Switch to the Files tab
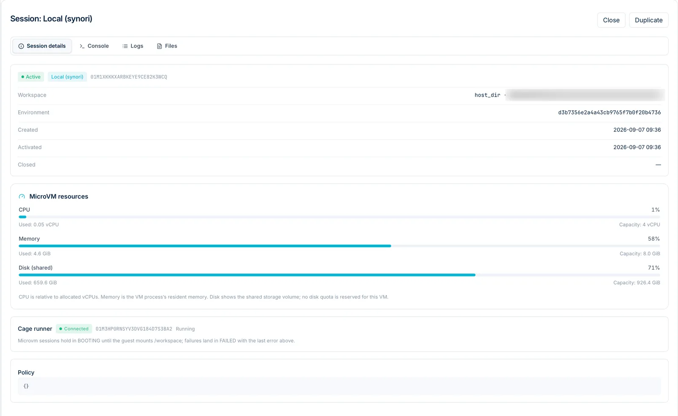The width and height of the screenshot is (678, 416). click(167, 46)
